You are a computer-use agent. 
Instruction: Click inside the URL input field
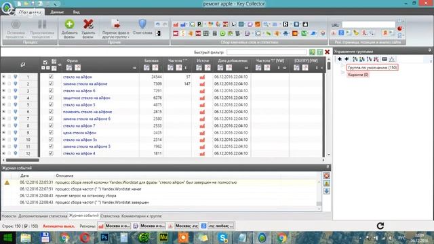click(368, 24)
